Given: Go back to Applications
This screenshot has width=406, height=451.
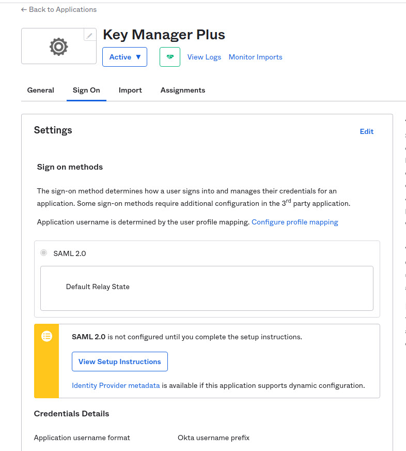Looking at the screenshot, I should click(x=59, y=9).
